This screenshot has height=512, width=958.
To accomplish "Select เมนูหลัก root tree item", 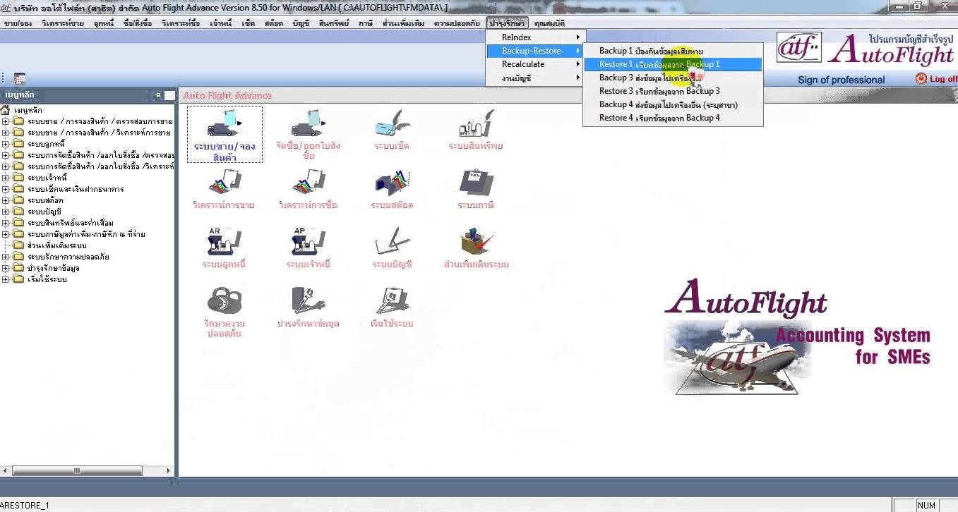I will coord(28,110).
